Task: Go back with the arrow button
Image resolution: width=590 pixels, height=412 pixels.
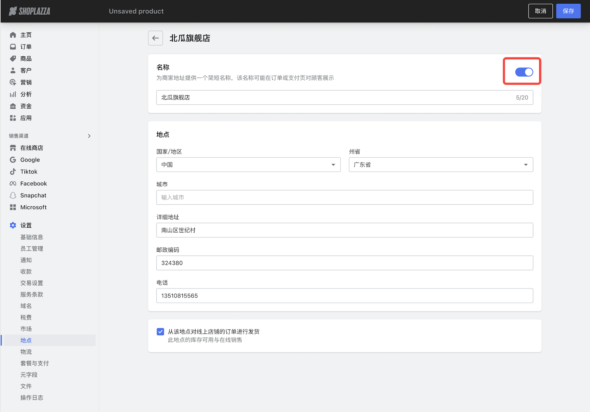Action: click(x=156, y=38)
